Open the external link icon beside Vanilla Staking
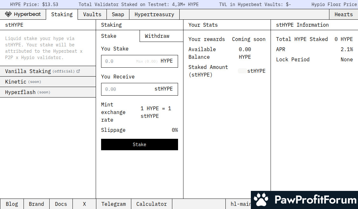358x209 pixels. coord(78,71)
